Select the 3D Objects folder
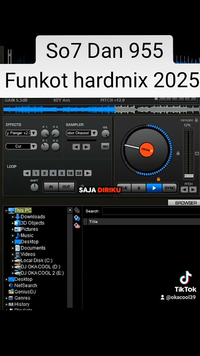 pos(33,223)
